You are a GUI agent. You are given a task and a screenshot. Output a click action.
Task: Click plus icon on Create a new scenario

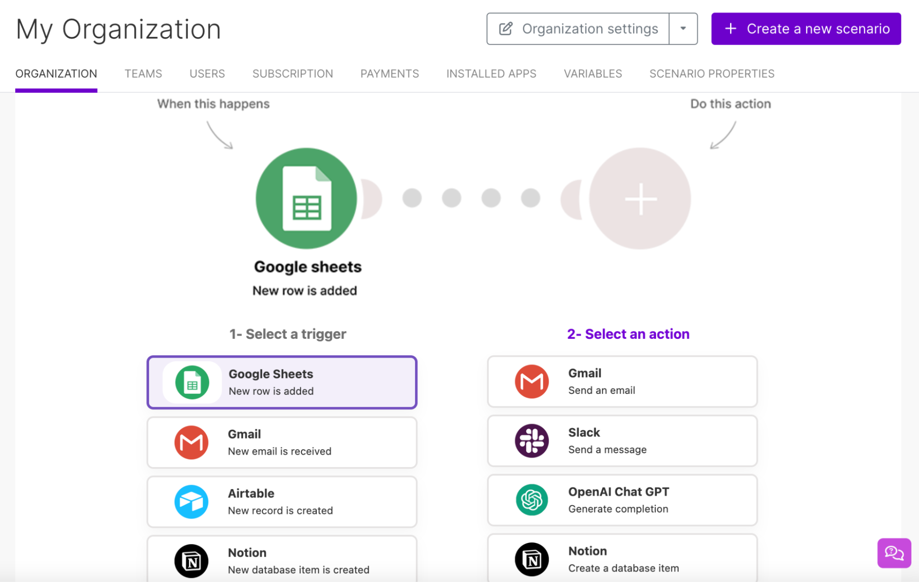(731, 29)
